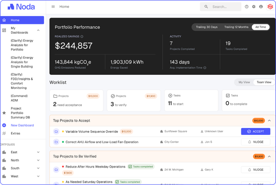This screenshot has width=276, height=185.
Task: Click the Noda logo
Action: 21,7
